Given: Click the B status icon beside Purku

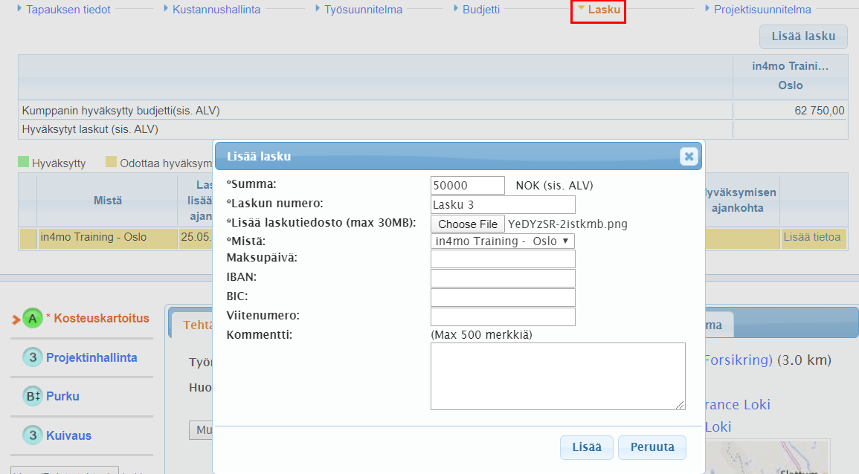Looking at the screenshot, I should (x=32, y=397).
